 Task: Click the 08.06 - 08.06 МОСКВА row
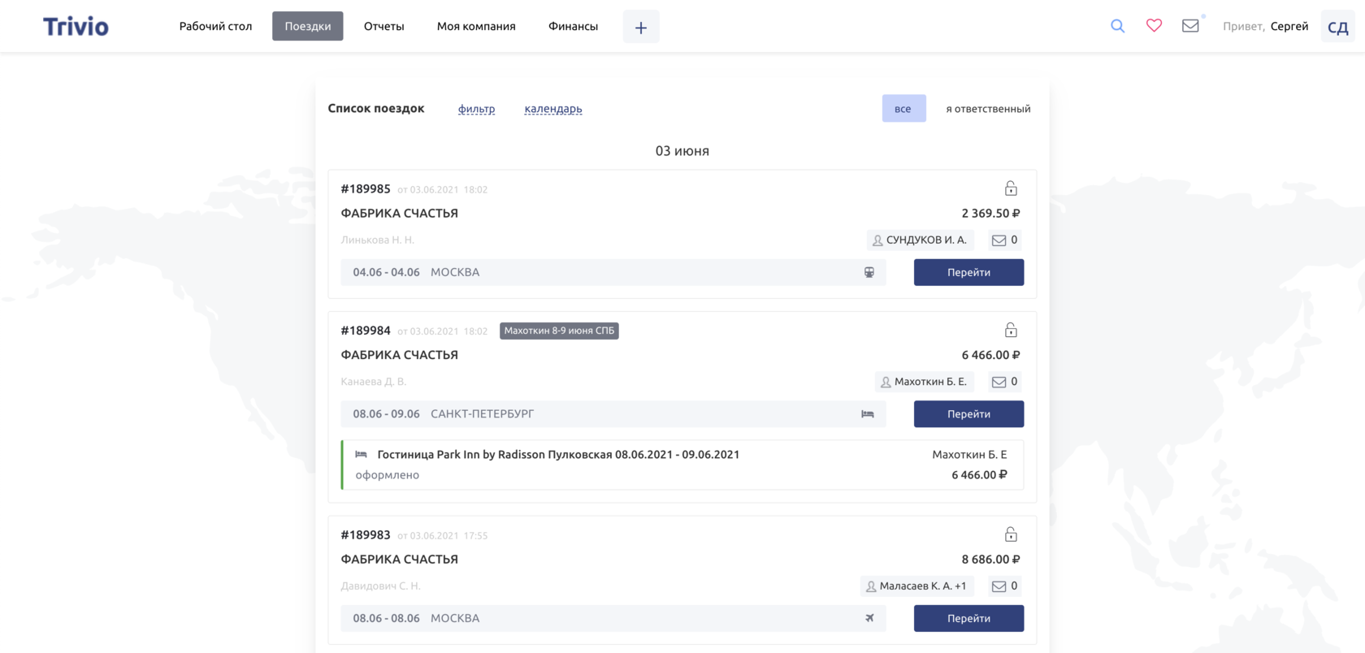613,619
